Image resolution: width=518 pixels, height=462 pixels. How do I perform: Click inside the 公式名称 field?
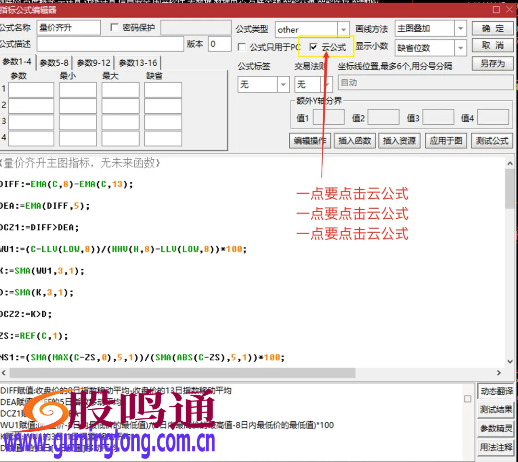(x=68, y=27)
